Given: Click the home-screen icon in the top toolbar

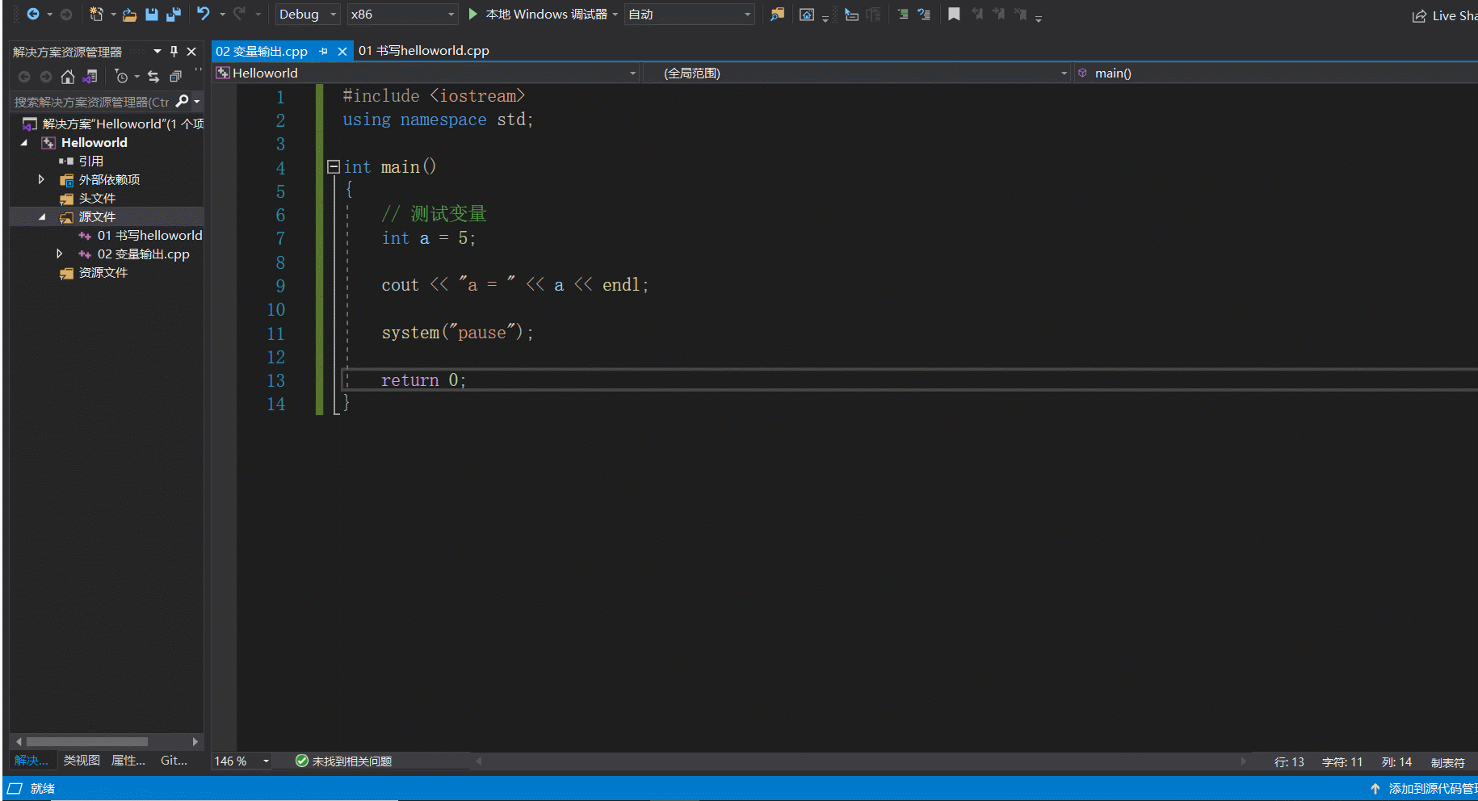Looking at the screenshot, I should coord(806,15).
